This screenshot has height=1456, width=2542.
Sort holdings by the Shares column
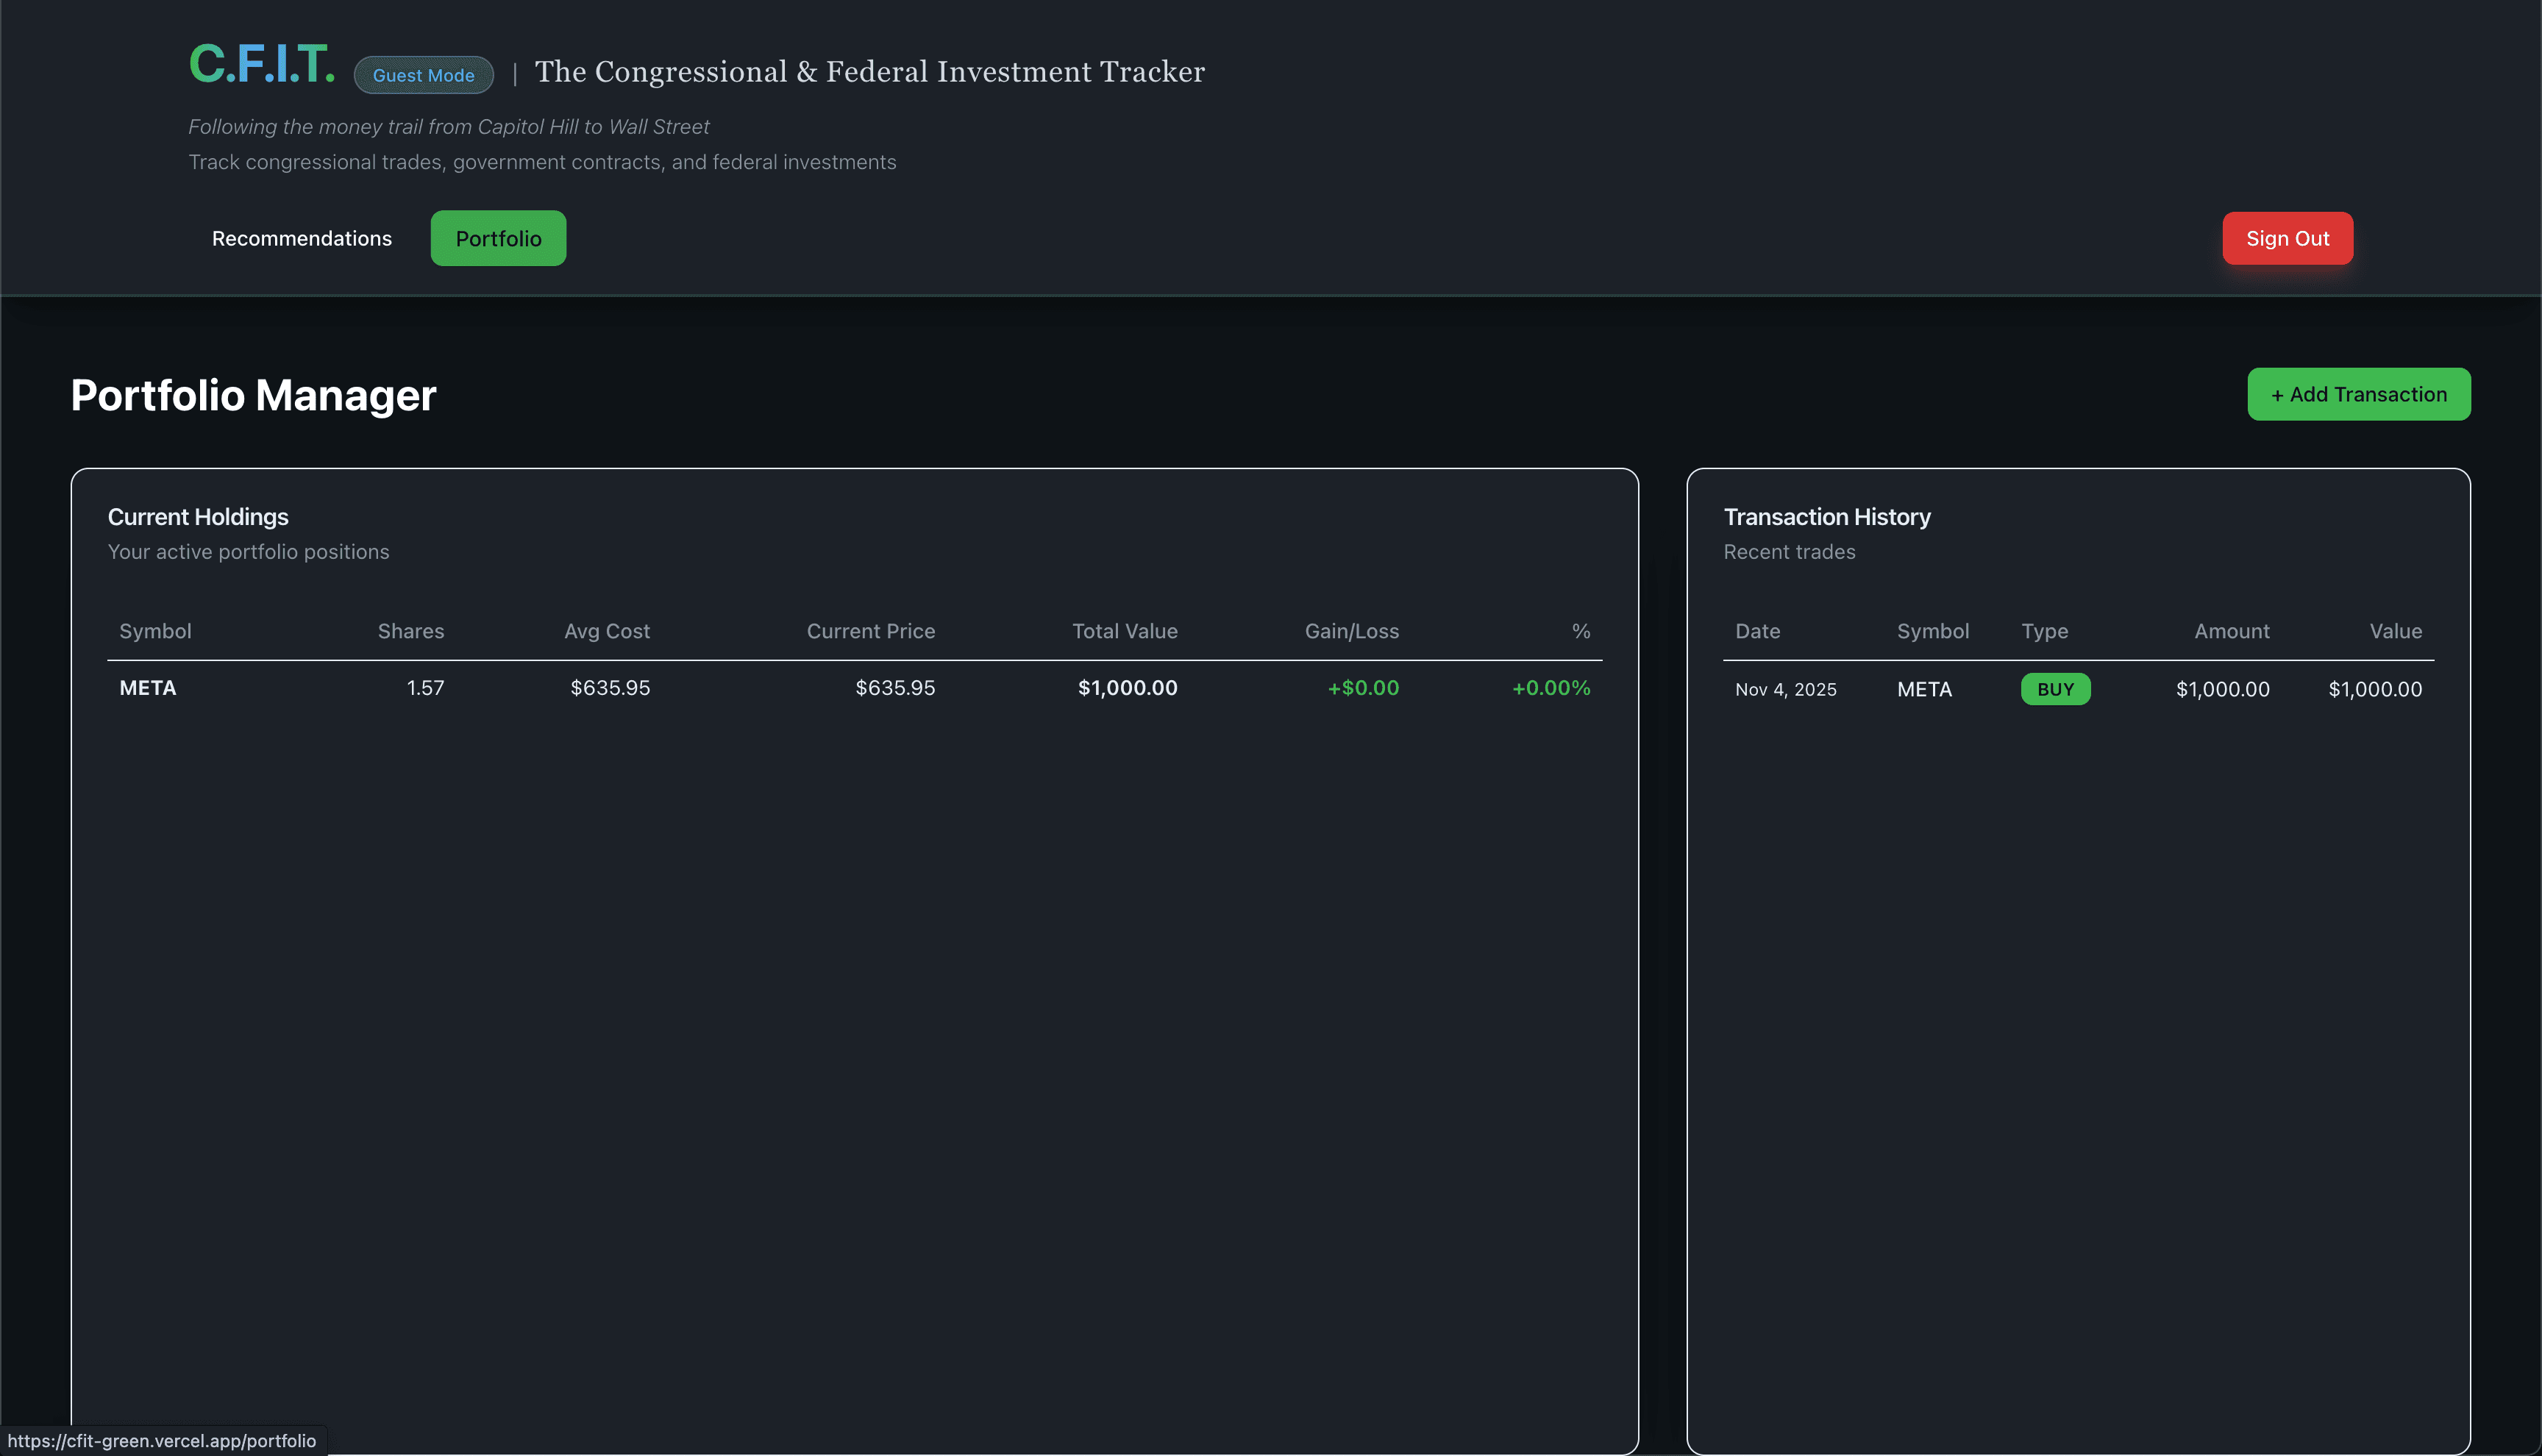click(410, 631)
